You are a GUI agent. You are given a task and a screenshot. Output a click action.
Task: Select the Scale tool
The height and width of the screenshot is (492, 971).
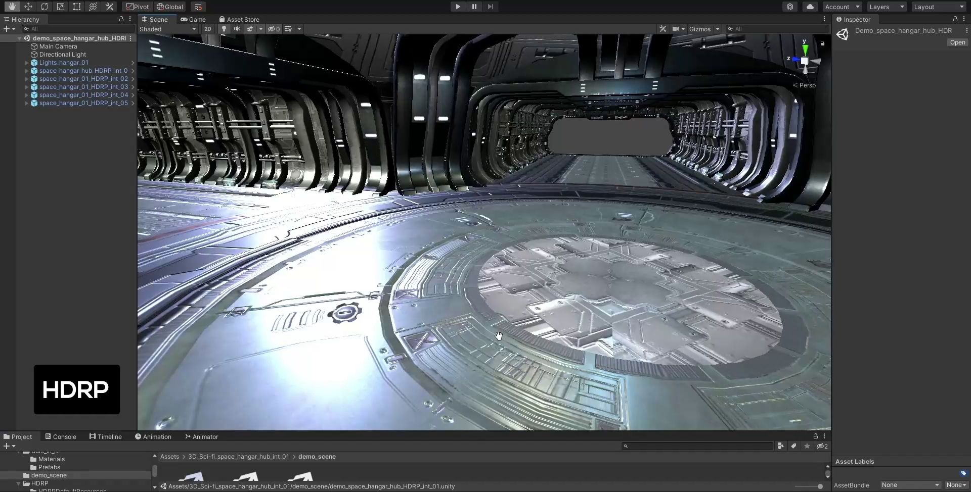click(60, 7)
